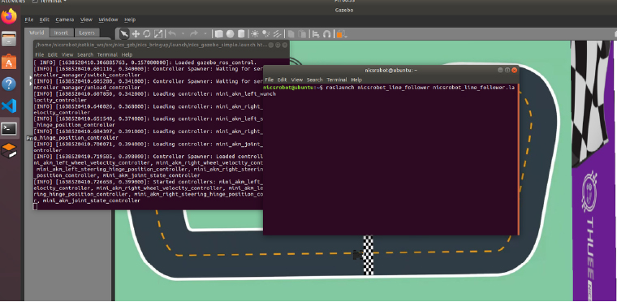The height and width of the screenshot is (302, 617).
Task: Open Edit menu in roslaunch gazebo terminal
Action: click(x=53, y=54)
